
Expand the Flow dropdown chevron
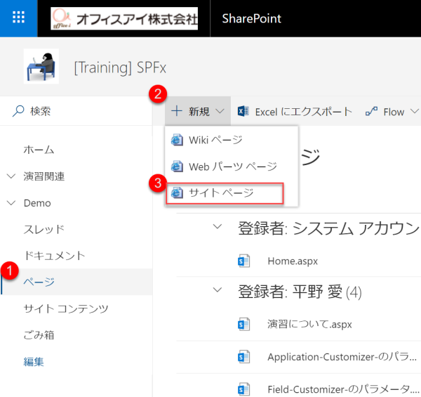[414, 111]
